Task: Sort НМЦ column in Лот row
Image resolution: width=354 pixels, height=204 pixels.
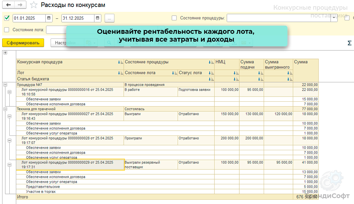Action: (236, 73)
